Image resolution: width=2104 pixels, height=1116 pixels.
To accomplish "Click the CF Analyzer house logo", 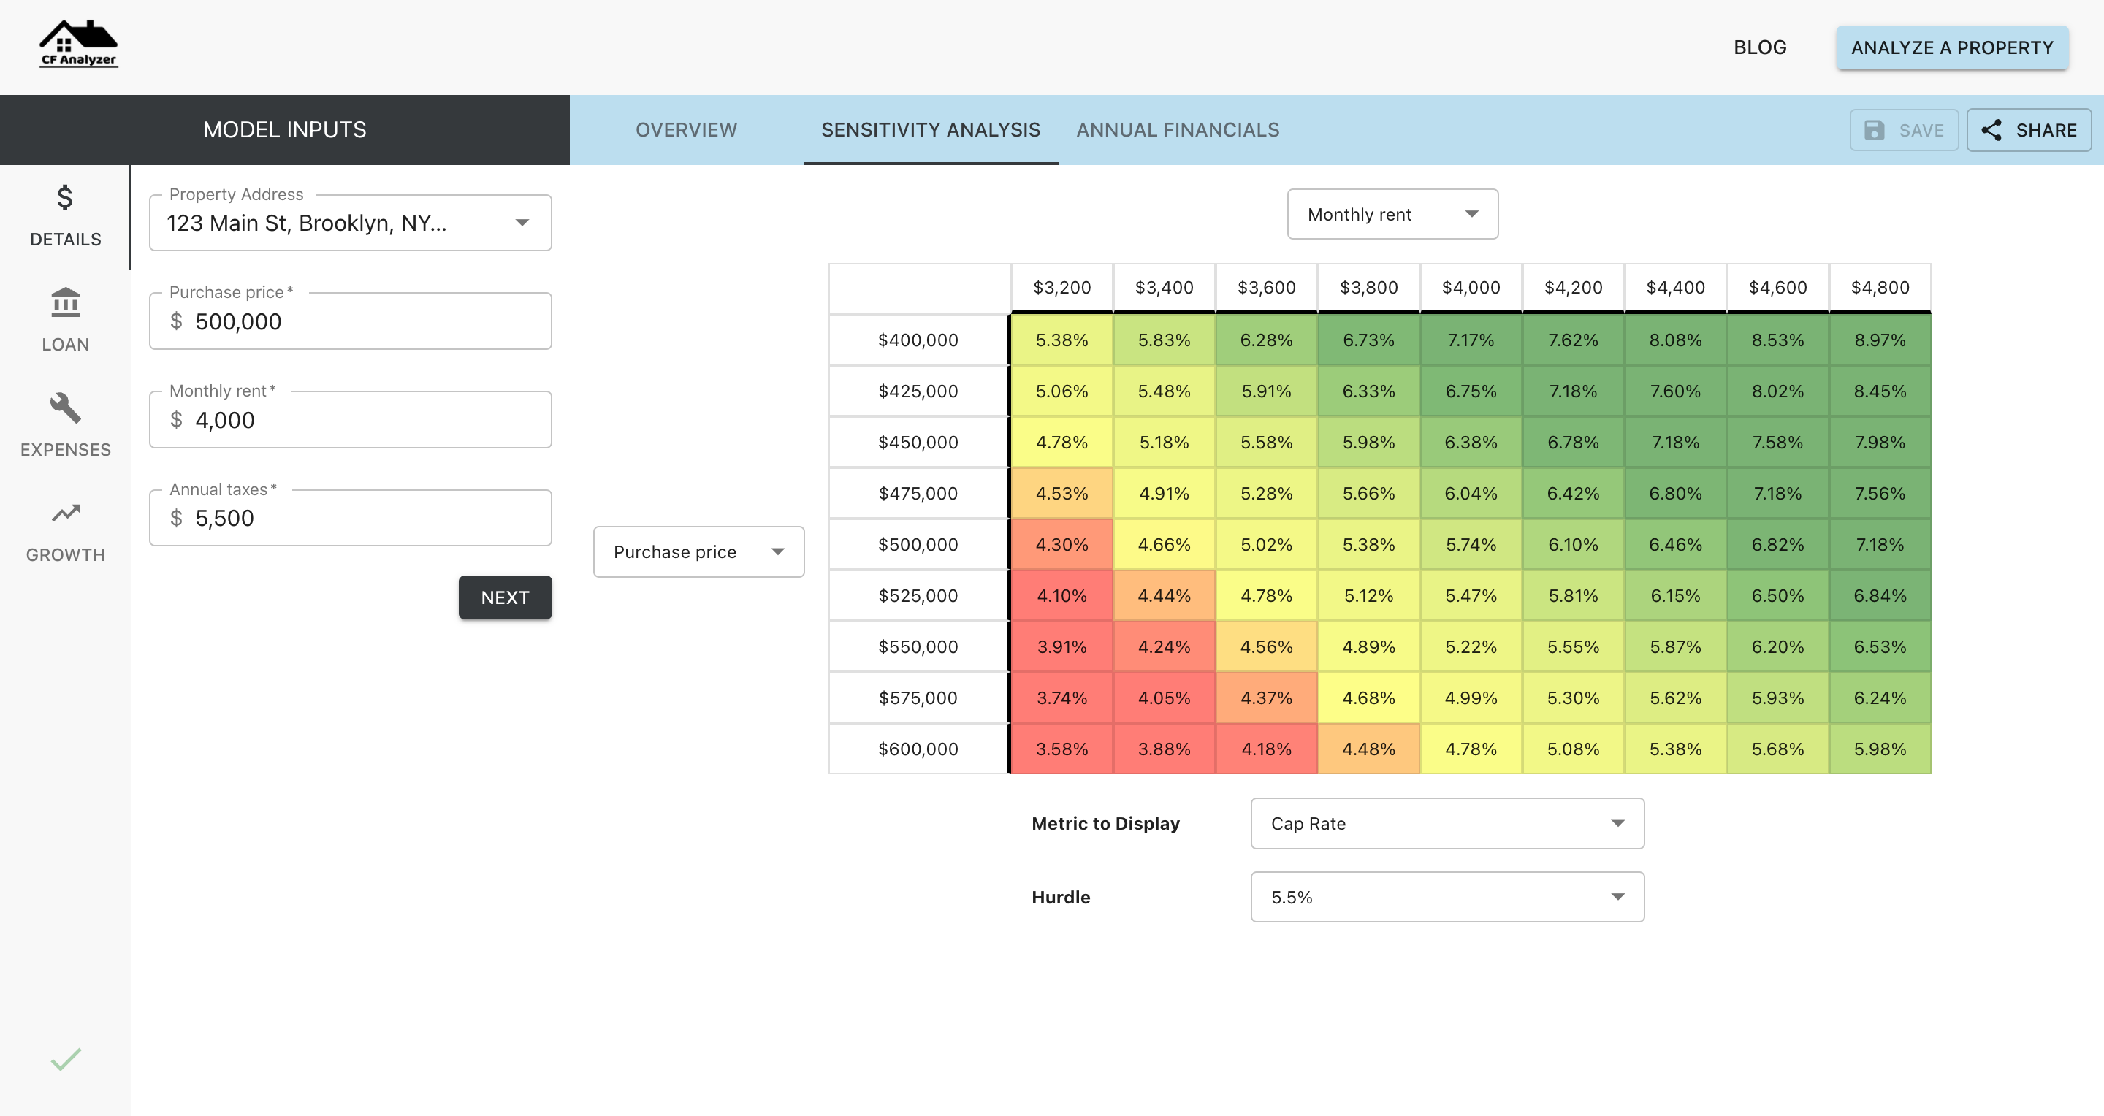I will pyautogui.click(x=78, y=44).
